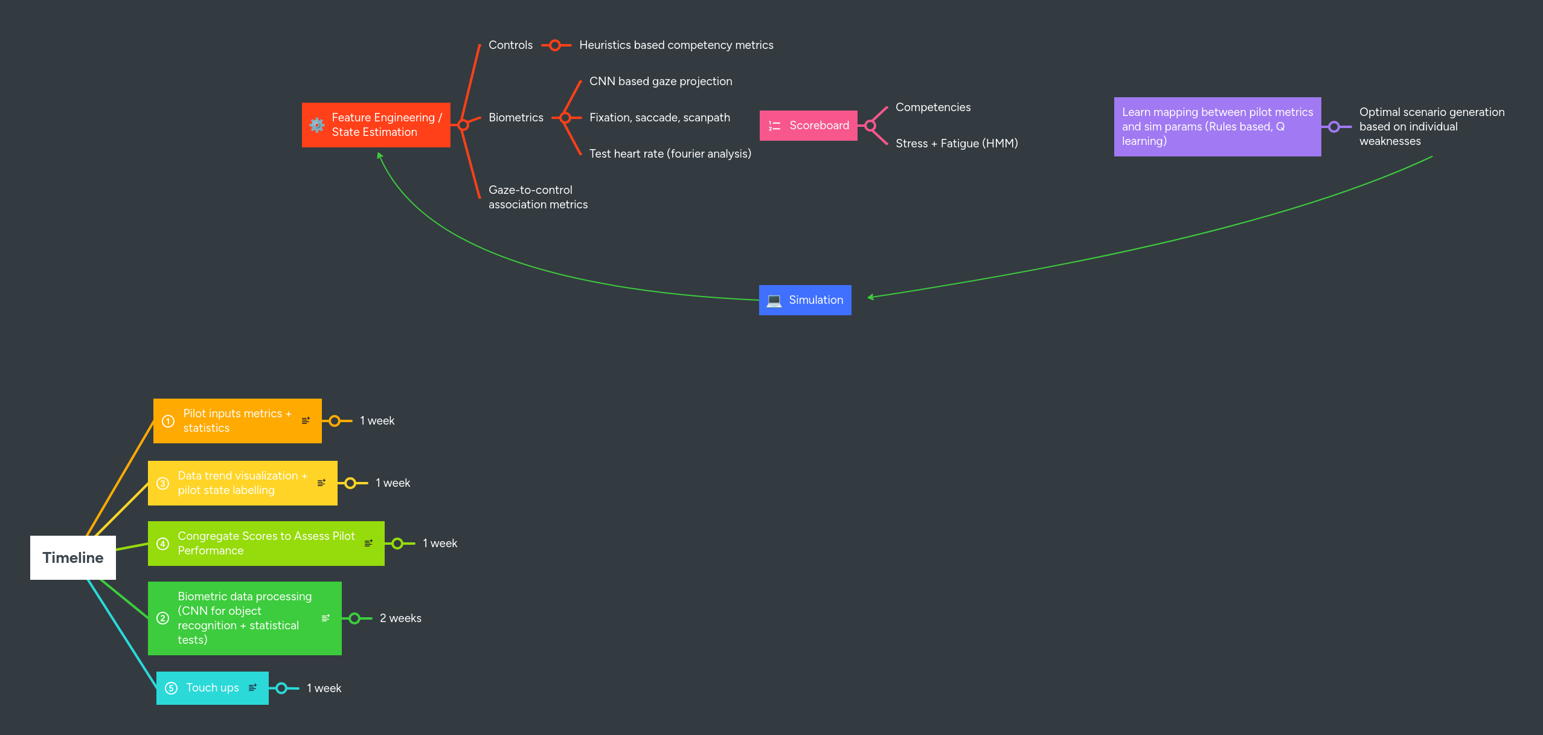
Task: Select the Biometric data processing node
Action: [x=245, y=618]
